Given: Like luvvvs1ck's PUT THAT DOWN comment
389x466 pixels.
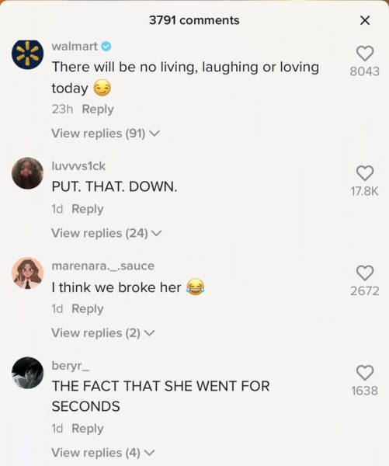Looking at the screenshot, I should tap(365, 173).
